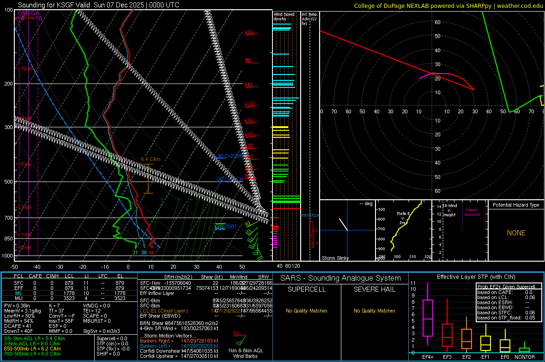This screenshot has height=362, width=545.
Task: Click the 'PW = 0.38in' value
Action: pos(17,306)
